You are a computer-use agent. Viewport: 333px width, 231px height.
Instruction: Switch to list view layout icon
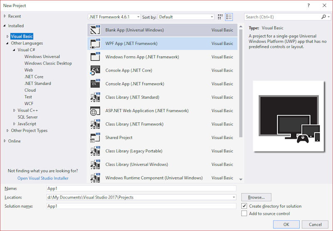(229, 17)
